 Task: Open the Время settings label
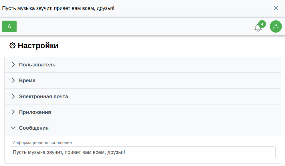[x=27, y=80]
